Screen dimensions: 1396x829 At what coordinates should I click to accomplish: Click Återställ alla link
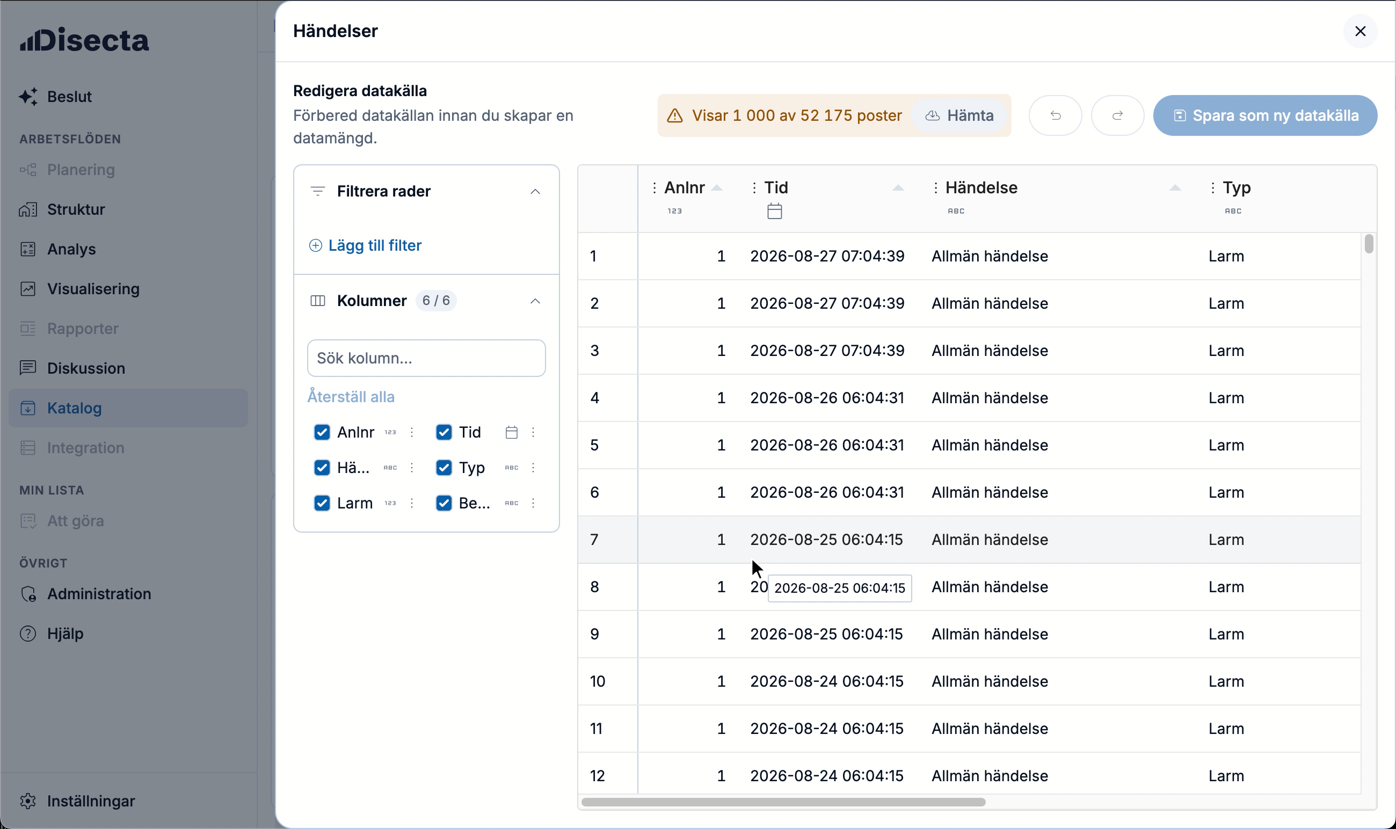coord(351,397)
